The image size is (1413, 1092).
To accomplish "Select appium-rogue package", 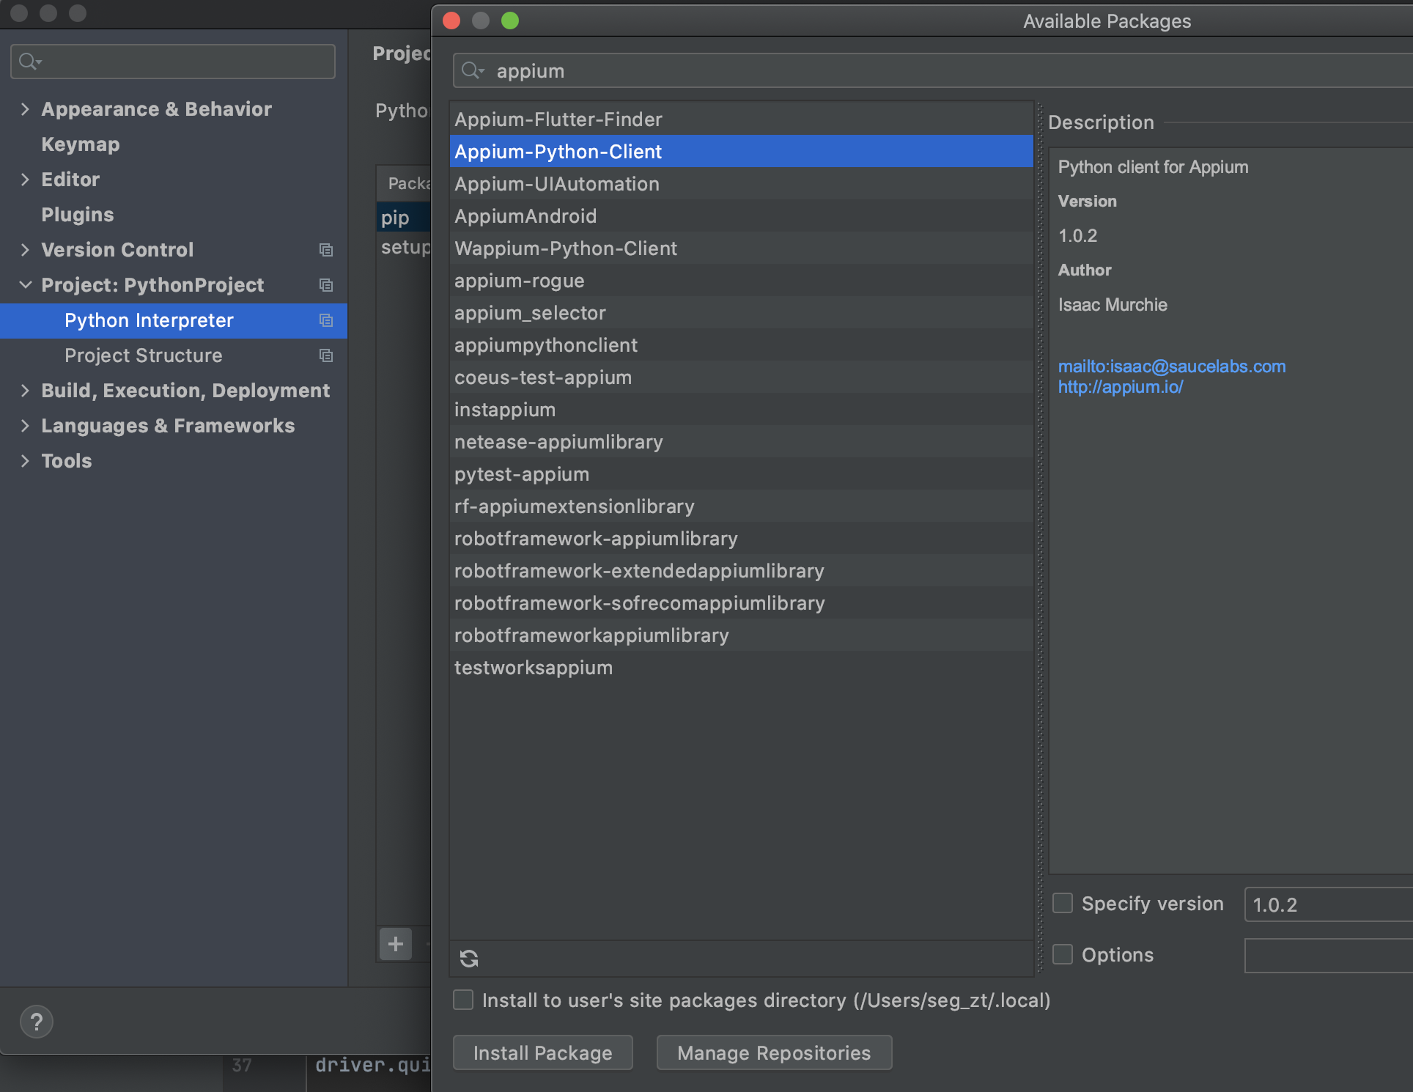I will point(741,281).
